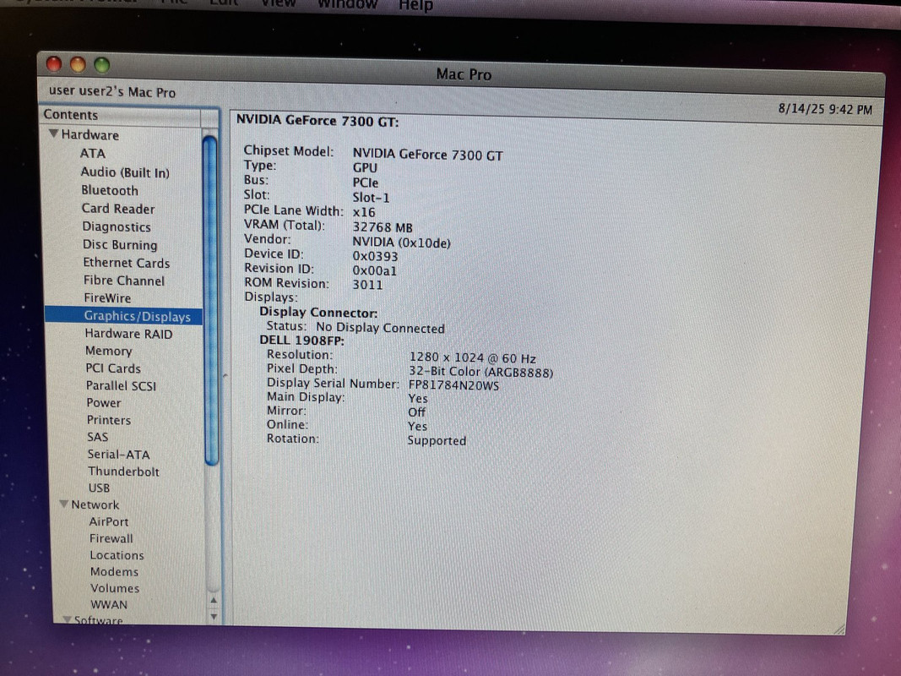
Task: Collapse the Hardware section triangle
Action: 53,134
